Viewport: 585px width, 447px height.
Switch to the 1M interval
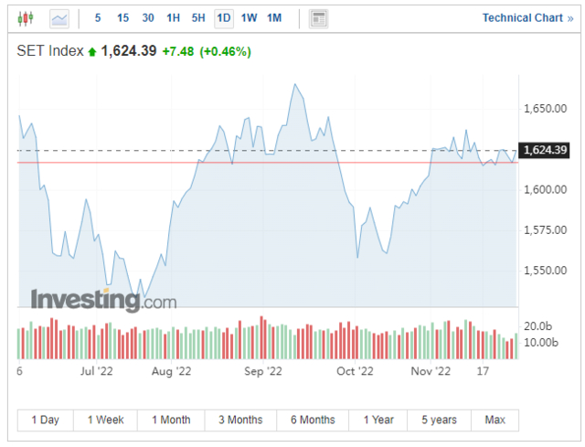[x=274, y=17]
